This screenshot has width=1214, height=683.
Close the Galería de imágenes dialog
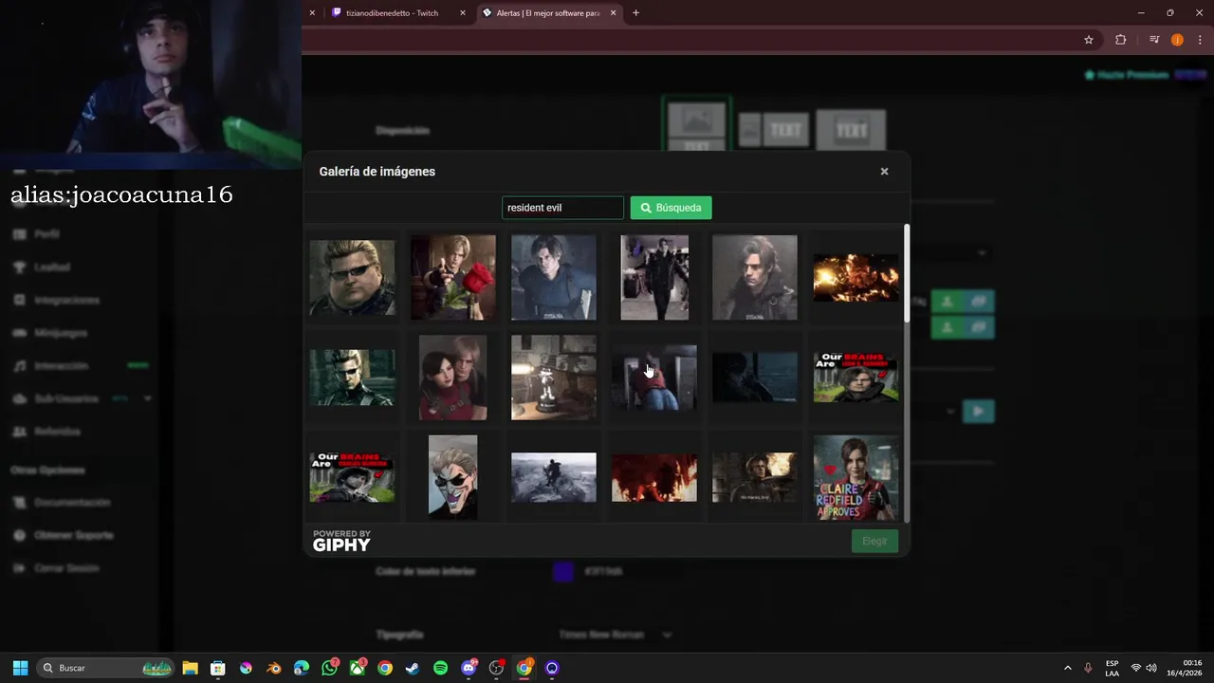click(x=884, y=172)
